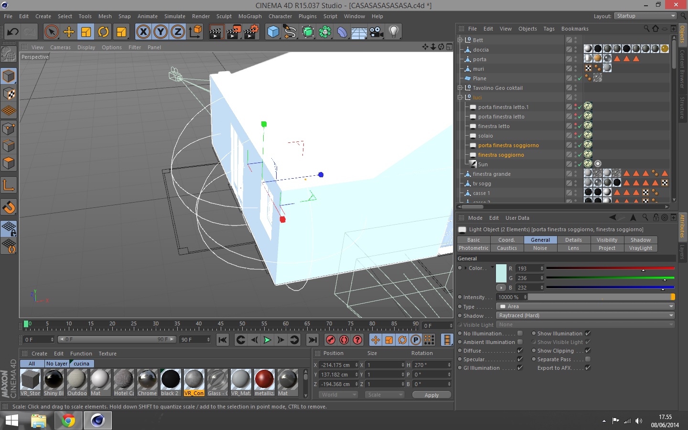The height and width of the screenshot is (430, 688).
Task: Open the MoGraph menu
Action: (x=250, y=16)
